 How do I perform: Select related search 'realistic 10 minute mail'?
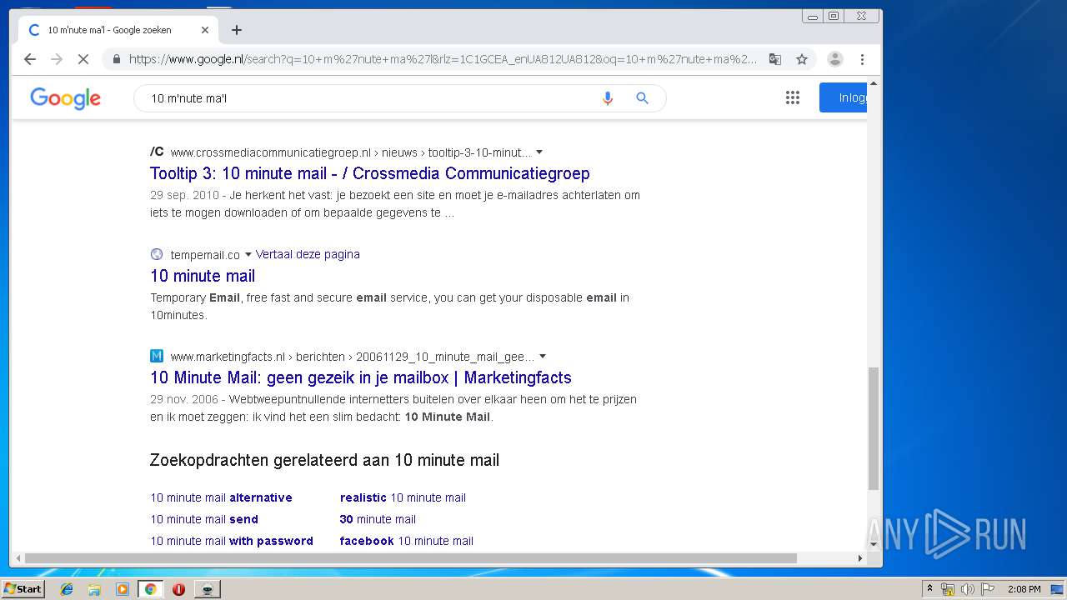tap(403, 497)
